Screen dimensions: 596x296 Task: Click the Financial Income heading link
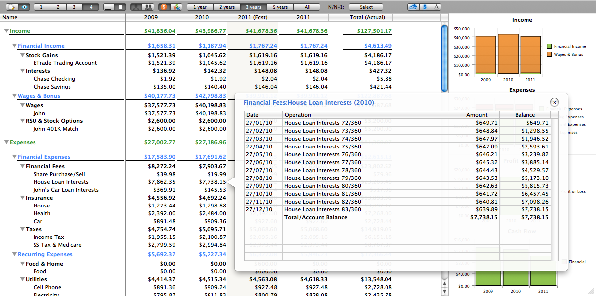click(41, 46)
